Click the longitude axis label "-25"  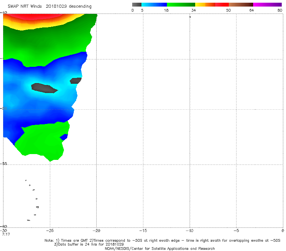(x=50, y=231)
